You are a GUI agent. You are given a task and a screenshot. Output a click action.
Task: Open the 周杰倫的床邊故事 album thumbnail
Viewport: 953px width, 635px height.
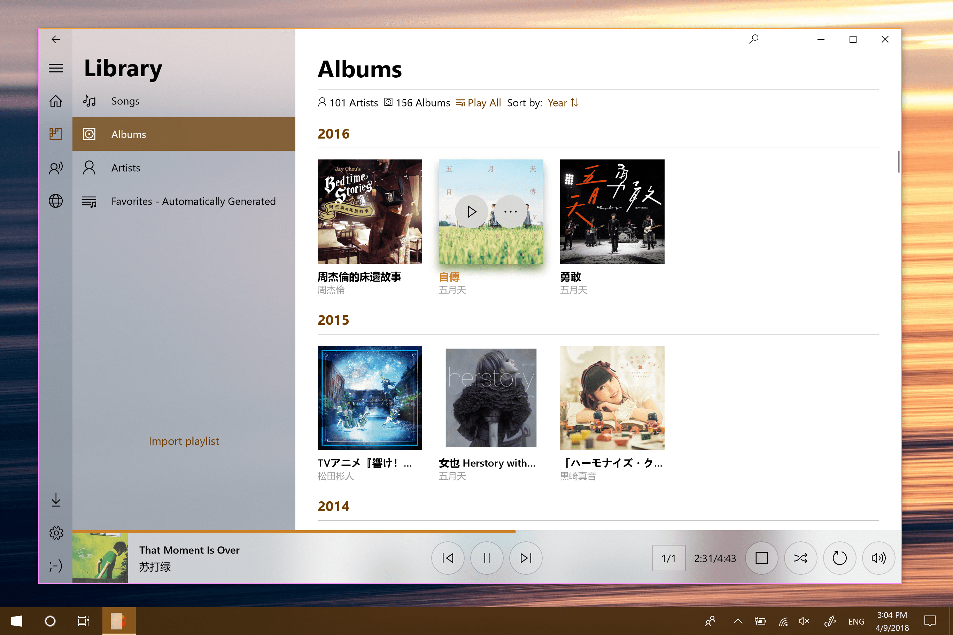pyautogui.click(x=370, y=211)
